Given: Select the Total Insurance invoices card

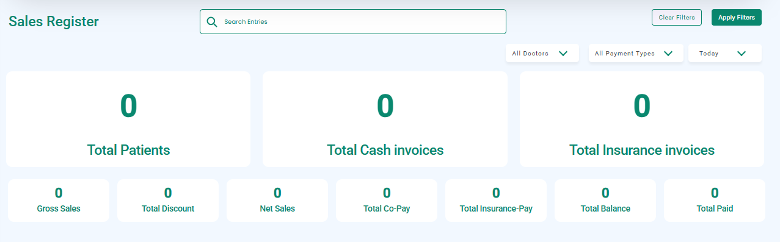Looking at the screenshot, I should pyautogui.click(x=642, y=119).
